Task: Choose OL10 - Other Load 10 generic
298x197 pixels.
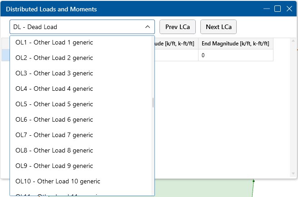Action: click(58, 182)
